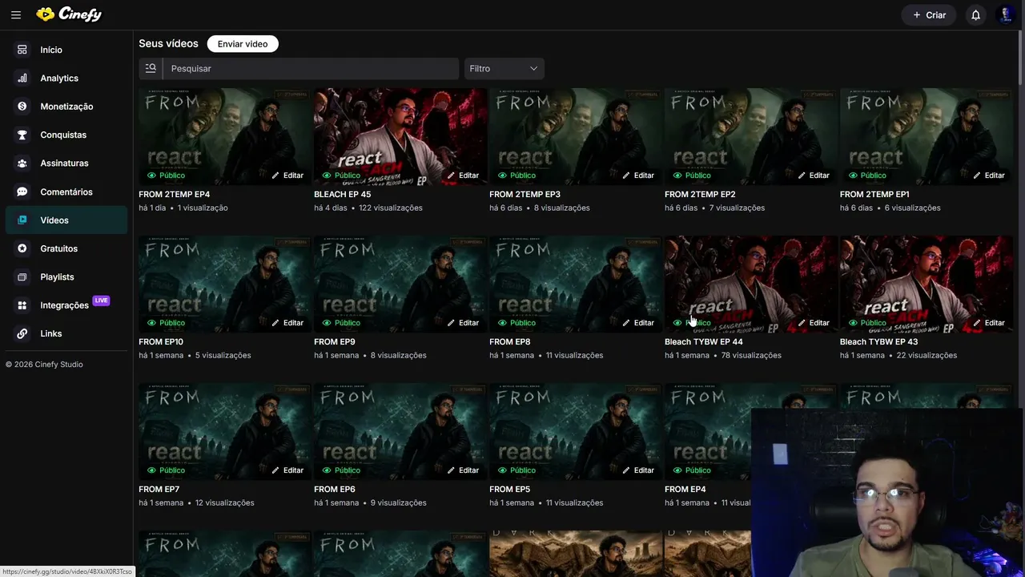Open Assinaturas in the sidebar
Image resolution: width=1025 pixels, height=577 pixels.
tap(66, 163)
